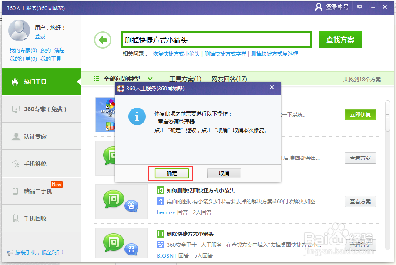Click the recycle phone icon beside 手机回收
This screenshot has width=396, height=265.
pos(16,219)
